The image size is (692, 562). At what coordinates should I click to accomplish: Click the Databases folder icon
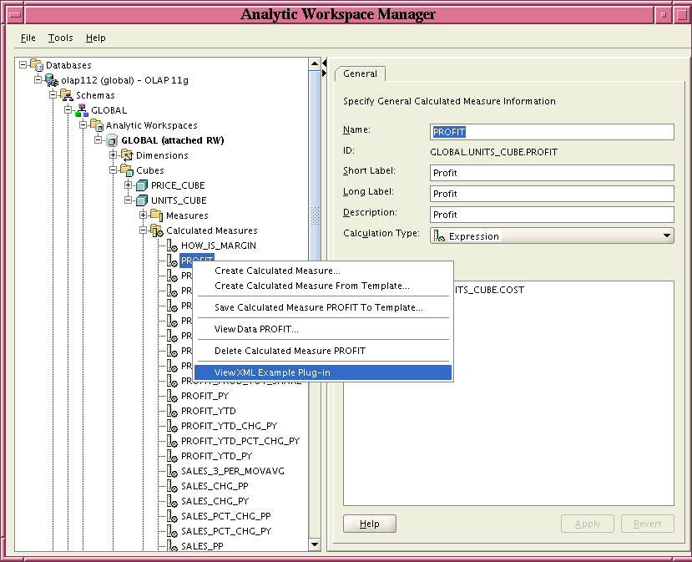36,65
